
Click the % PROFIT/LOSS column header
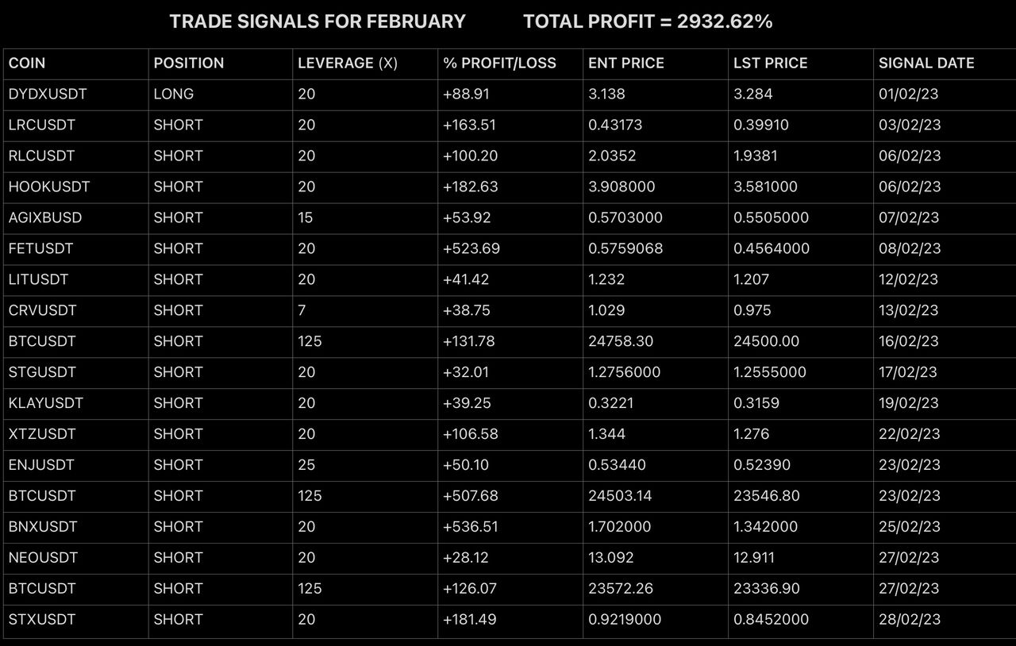(x=499, y=63)
